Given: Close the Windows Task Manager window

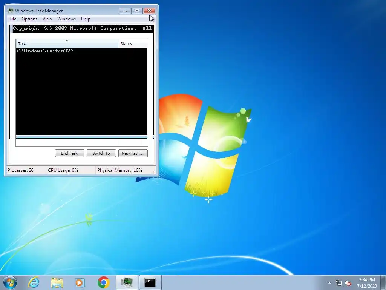Looking at the screenshot, I should point(149,11).
